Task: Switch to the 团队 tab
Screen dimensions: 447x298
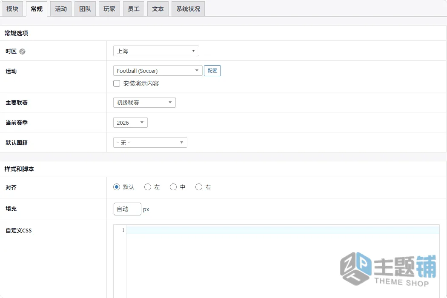Action: point(85,9)
